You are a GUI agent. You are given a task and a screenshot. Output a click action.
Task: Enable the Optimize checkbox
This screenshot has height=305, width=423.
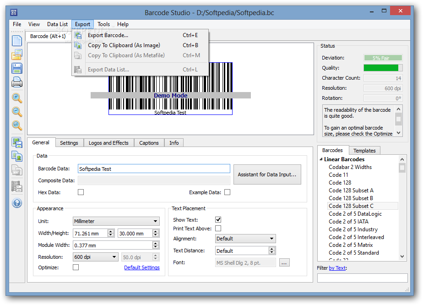(76, 267)
